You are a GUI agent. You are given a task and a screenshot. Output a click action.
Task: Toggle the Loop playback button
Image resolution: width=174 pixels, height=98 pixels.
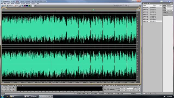(x=13, y=88)
